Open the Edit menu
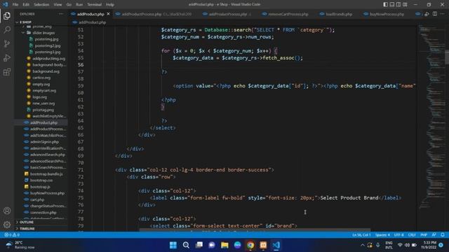 pos(26,5)
